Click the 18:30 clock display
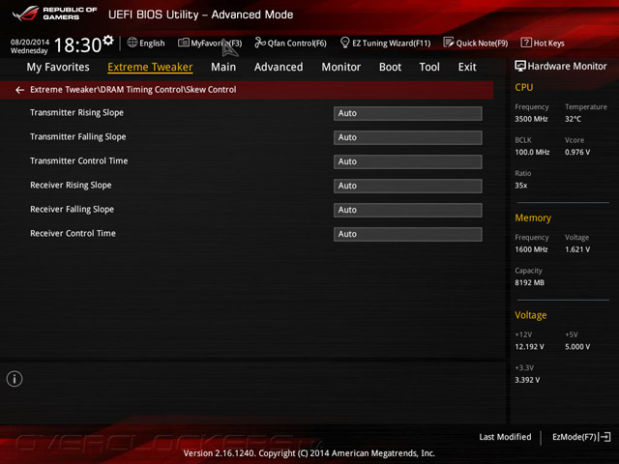The width and height of the screenshot is (619, 464). tap(77, 45)
